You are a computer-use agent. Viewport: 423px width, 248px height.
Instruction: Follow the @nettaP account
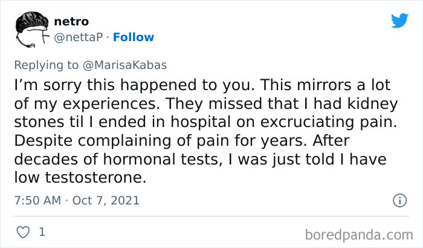(x=135, y=37)
